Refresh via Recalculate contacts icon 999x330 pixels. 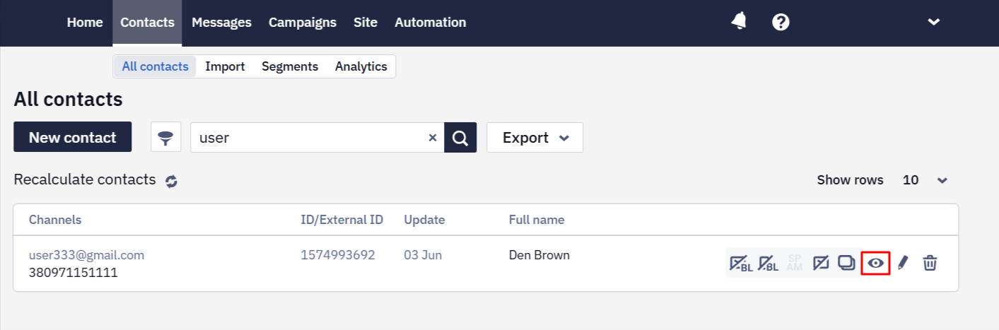[x=171, y=181]
